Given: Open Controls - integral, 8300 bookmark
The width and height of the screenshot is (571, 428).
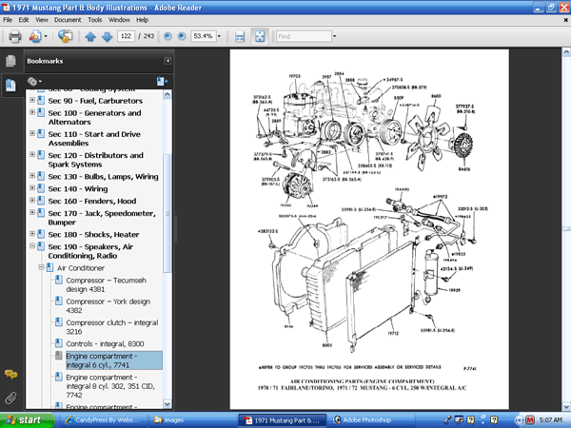Looking at the screenshot, I should (105, 344).
